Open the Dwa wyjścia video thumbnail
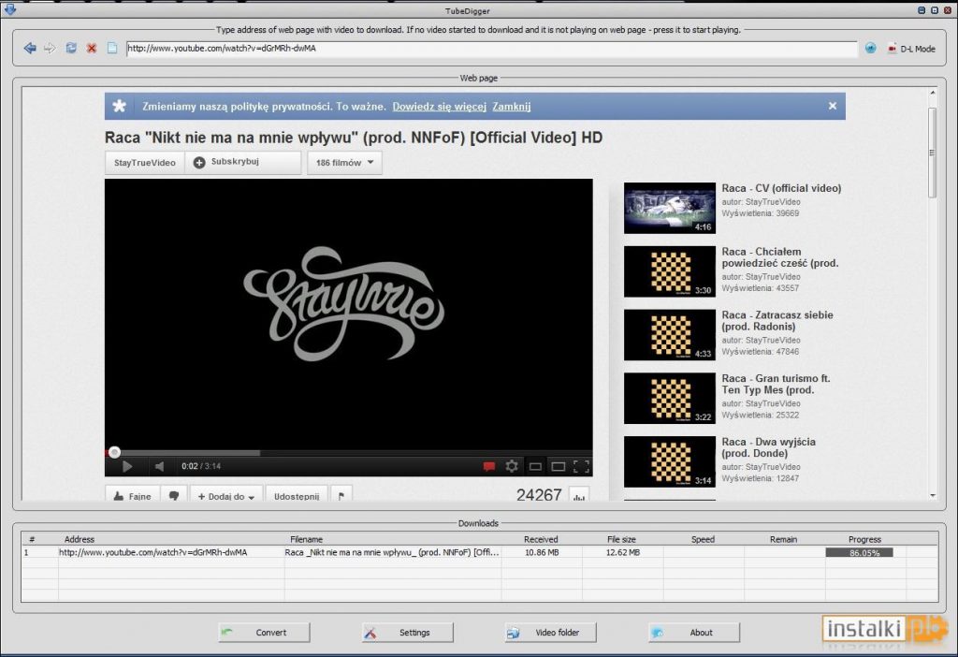Image resolution: width=958 pixels, height=657 pixels. pos(670,461)
